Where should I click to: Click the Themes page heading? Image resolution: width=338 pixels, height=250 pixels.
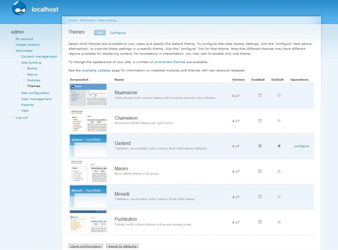pos(76,32)
